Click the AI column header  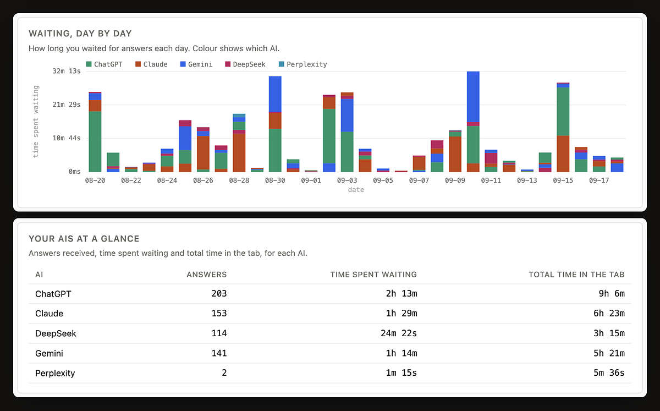pos(39,275)
